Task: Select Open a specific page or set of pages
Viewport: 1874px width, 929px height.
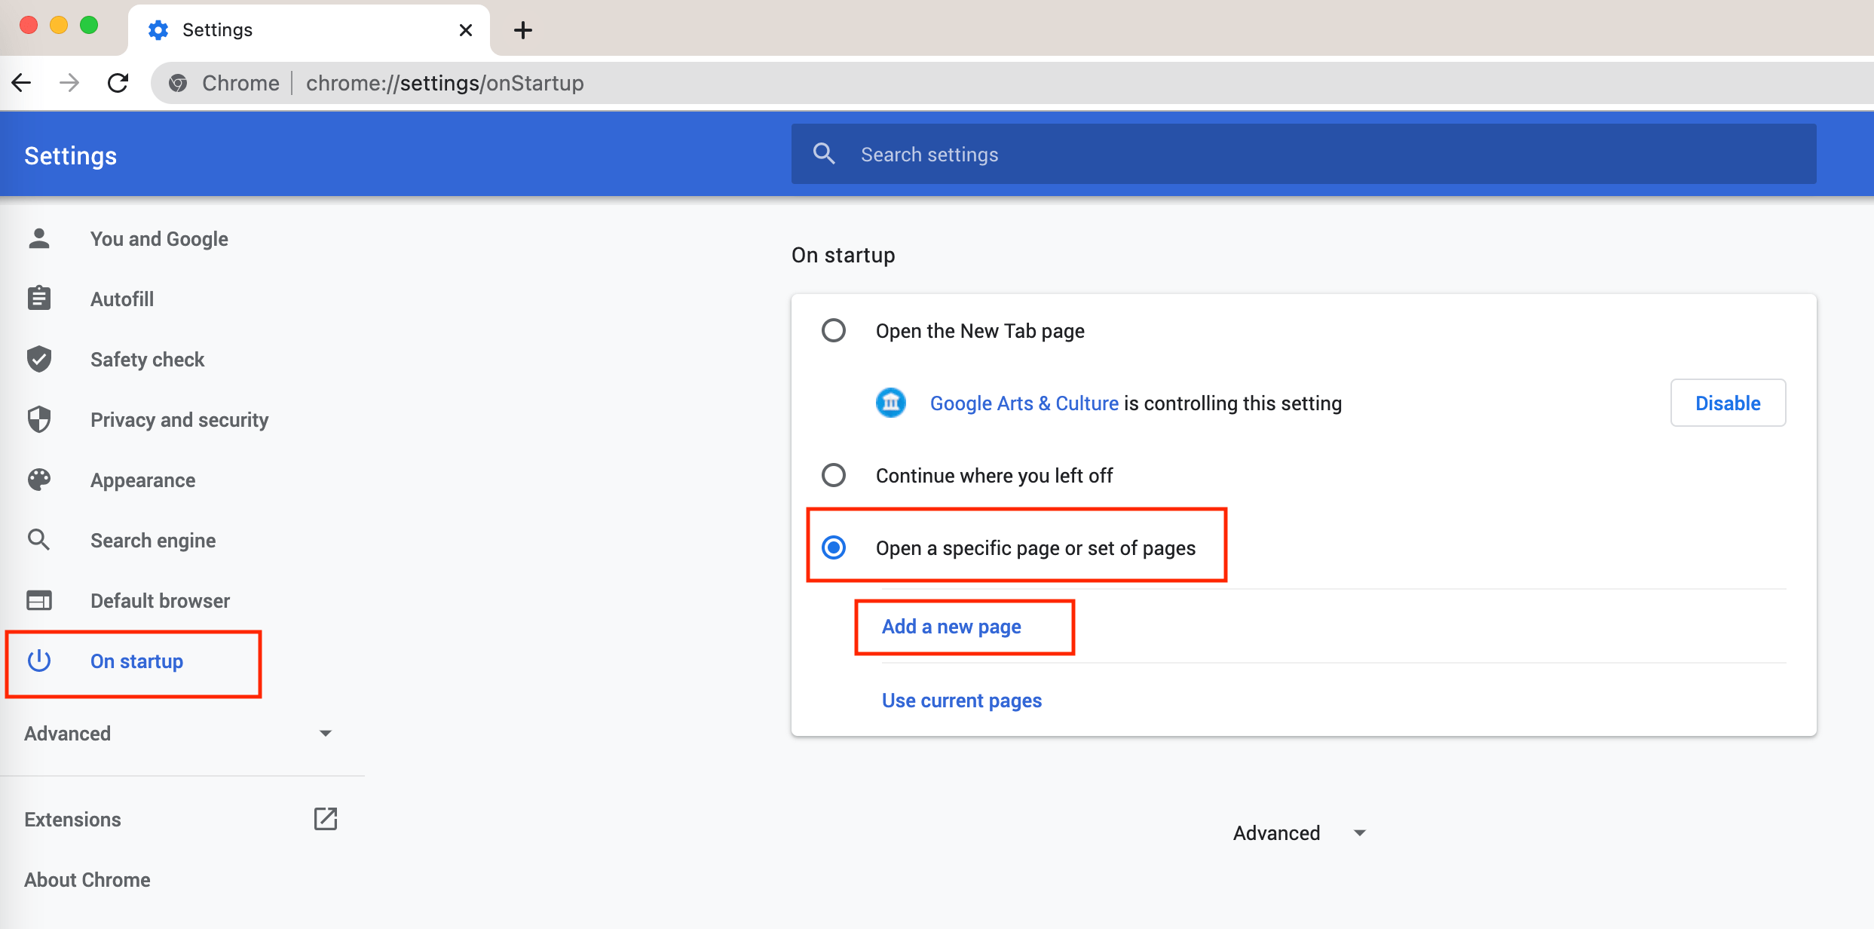Action: [833, 547]
